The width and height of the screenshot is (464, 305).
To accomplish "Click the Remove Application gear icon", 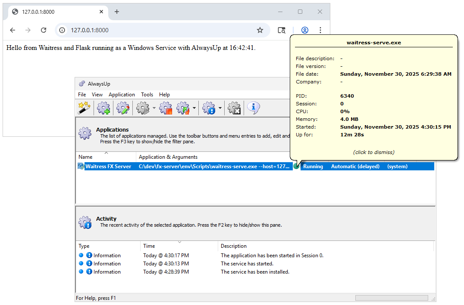I will 234,108.
